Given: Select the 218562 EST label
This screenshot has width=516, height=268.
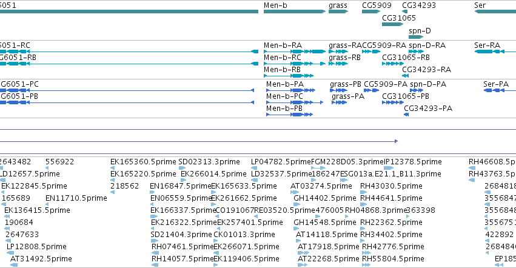Looking at the screenshot, I should (125, 186).
